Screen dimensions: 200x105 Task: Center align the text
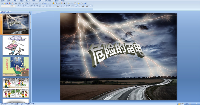[x=34, y=6]
